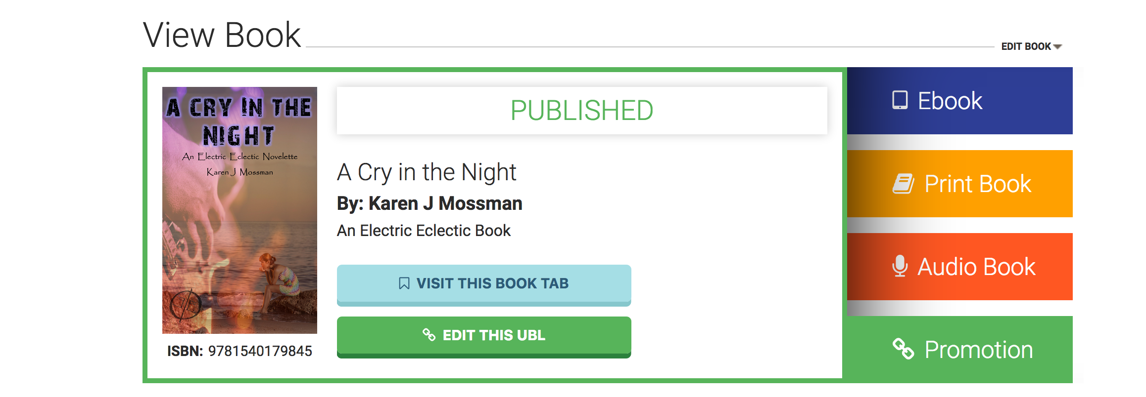
Task: Click the link icon on Edit This UBL
Action: (x=429, y=335)
